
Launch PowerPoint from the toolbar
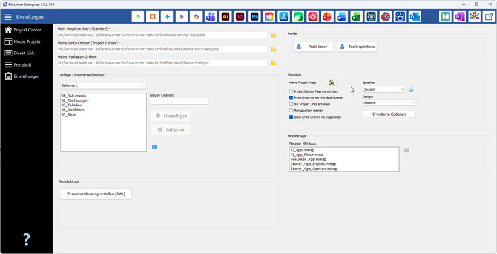[x=327, y=17]
